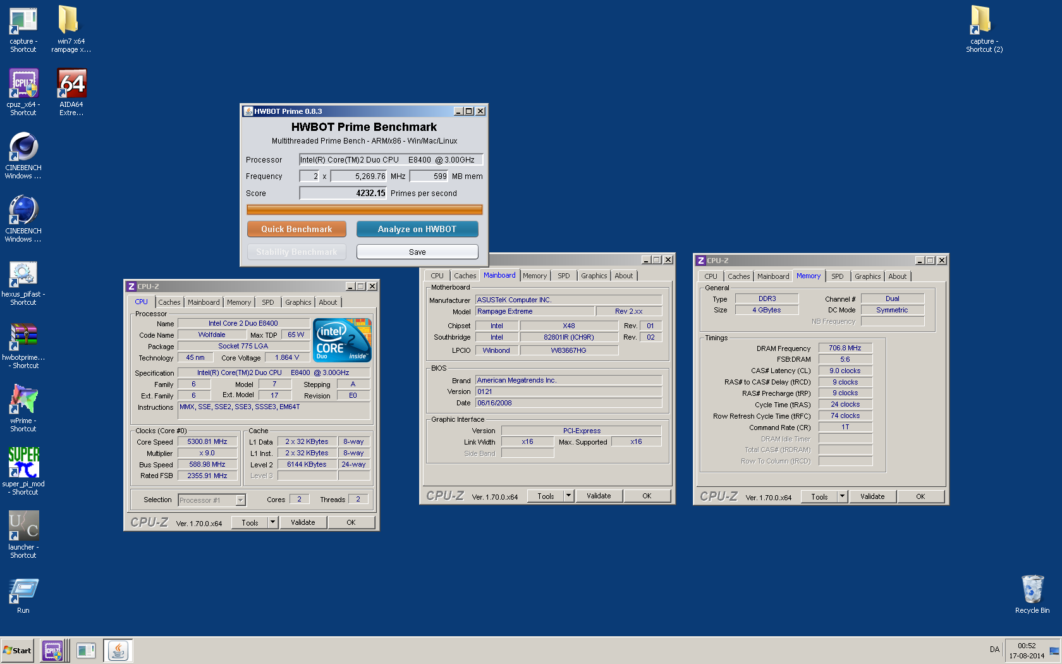Open the CPU tab in the Mainboard CPU-Z window
The height and width of the screenshot is (664, 1062).
(x=437, y=276)
